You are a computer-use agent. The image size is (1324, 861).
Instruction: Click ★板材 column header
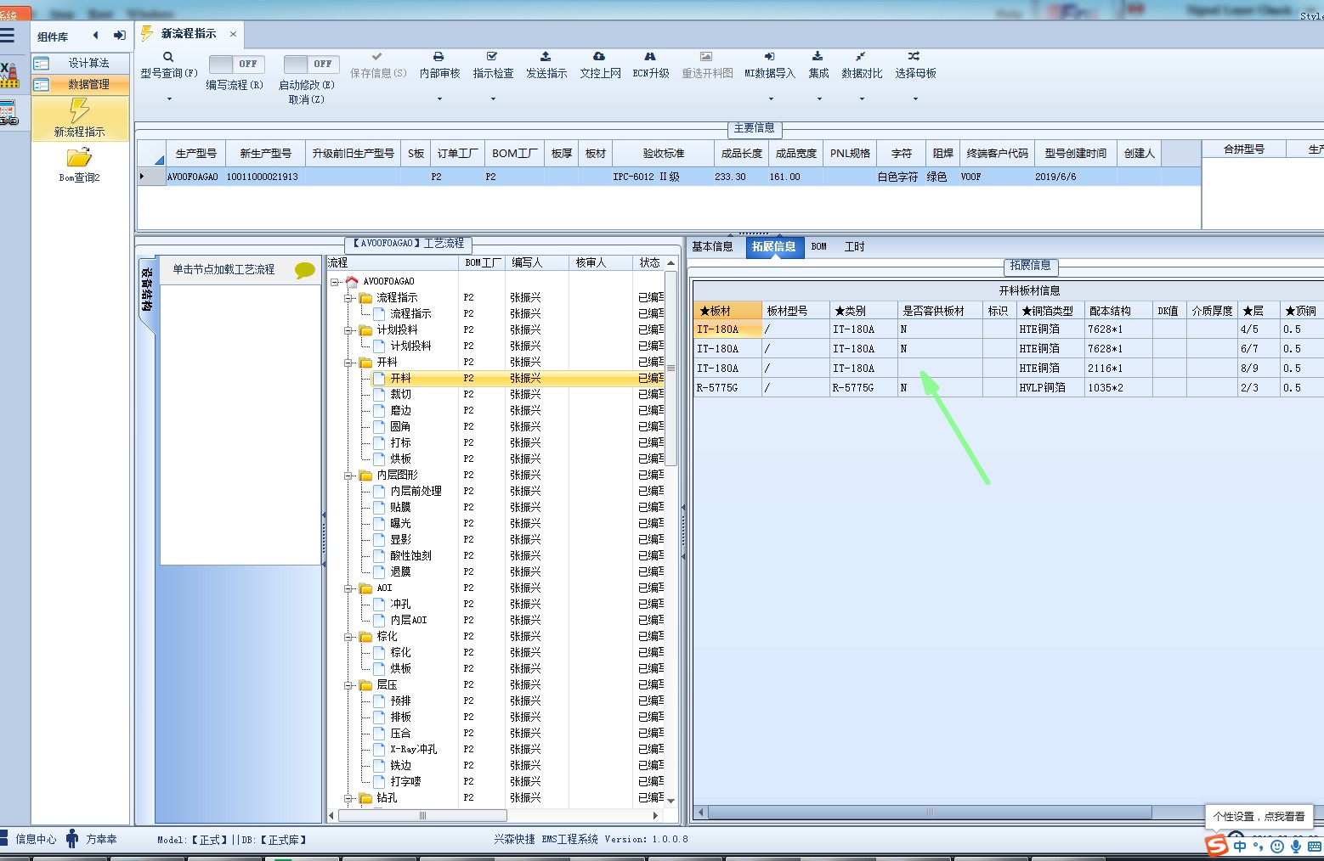(x=727, y=311)
